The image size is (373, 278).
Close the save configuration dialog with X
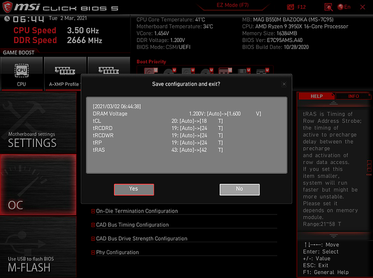click(284, 84)
